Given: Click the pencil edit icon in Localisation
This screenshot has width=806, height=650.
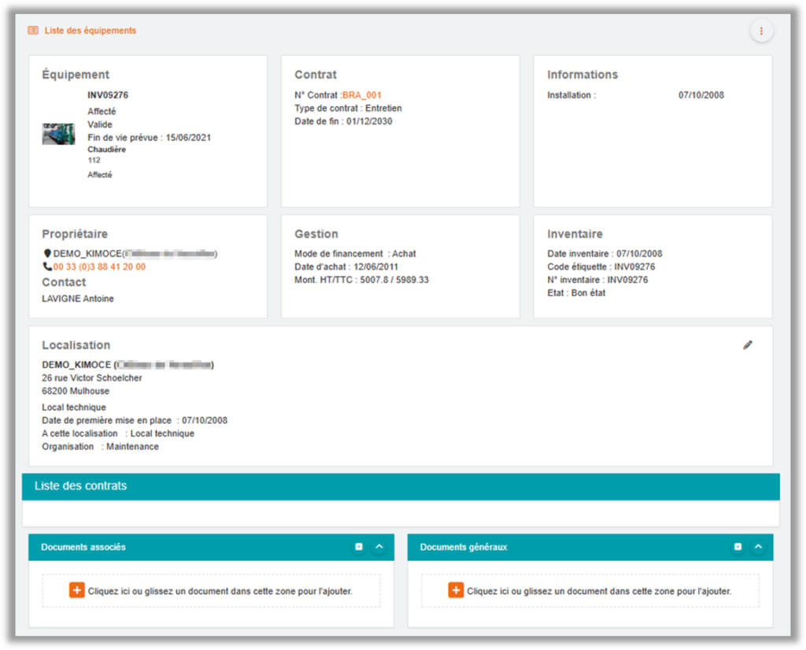Looking at the screenshot, I should point(748,345).
